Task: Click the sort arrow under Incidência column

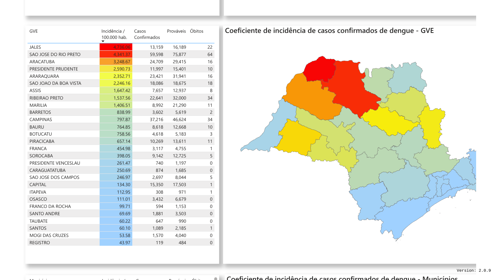Action: click(103, 41)
